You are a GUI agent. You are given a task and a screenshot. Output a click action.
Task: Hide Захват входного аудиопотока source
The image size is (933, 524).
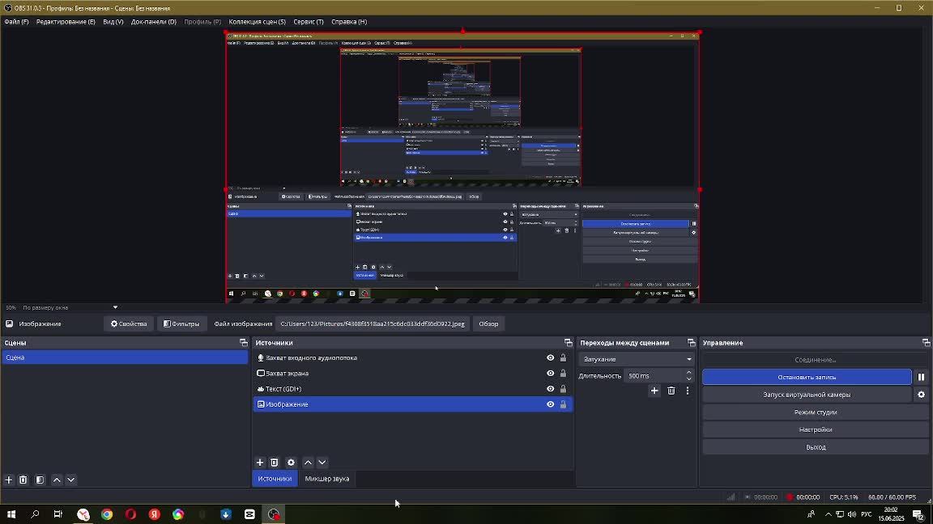click(x=551, y=357)
